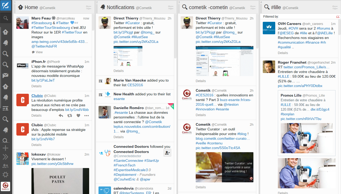Open Accounts from the people icon
The width and height of the screenshot is (341, 194).
(x=5, y=166)
